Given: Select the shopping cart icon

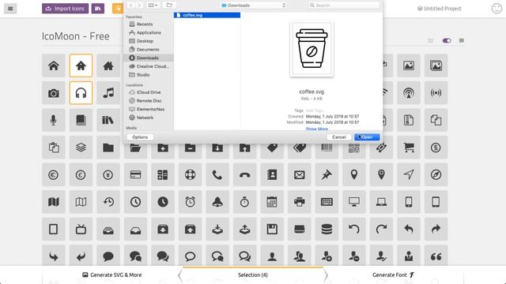Looking at the screenshot, I should tap(409, 148).
